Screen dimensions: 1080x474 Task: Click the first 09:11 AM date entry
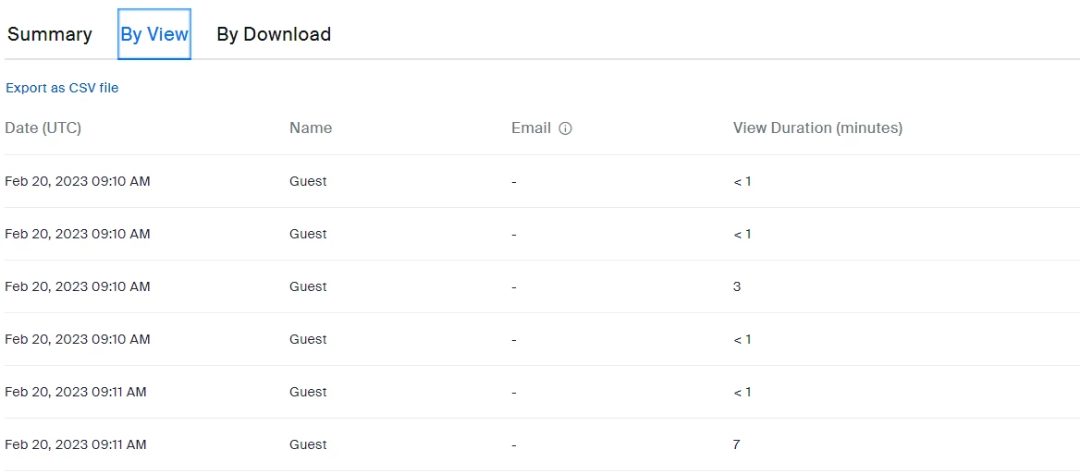[x=76, y=392]
